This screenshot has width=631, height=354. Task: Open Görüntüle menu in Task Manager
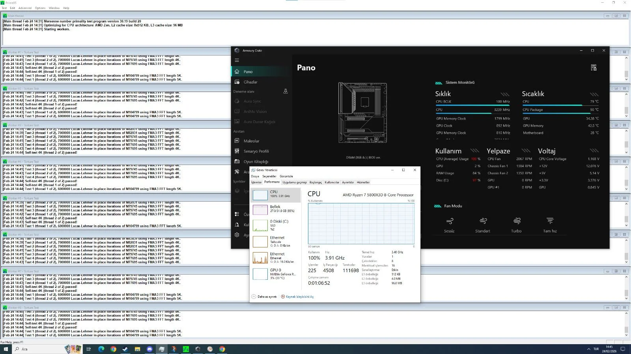tap(286, 176)
